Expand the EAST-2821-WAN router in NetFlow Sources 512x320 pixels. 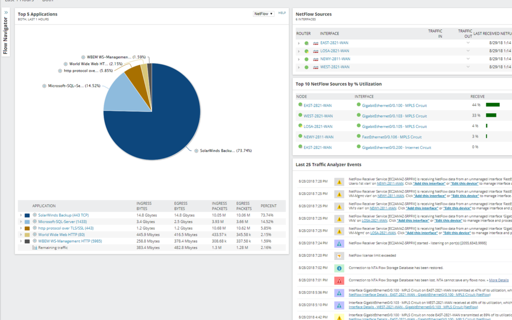(299, 43)
